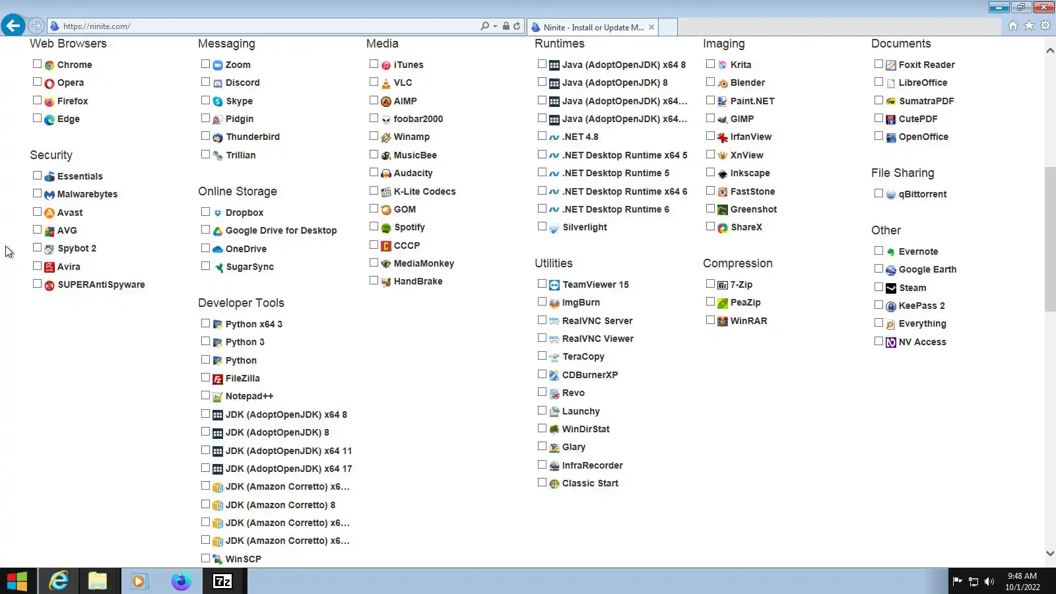The image size is (1056, 594).
Task: Open the address bar search dropdown arrow
Action: pos(495,26)
